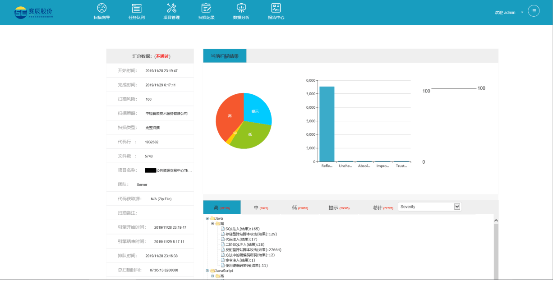Image resolution: width=553 pixels, height=281 pixels.
Task: Open SQL注入 results item in the tree
Action: tap(242, 229)
